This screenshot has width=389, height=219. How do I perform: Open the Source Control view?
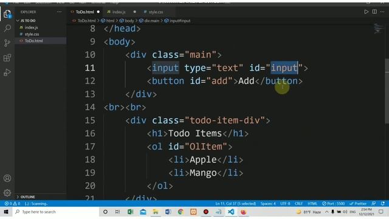point(7,43)
